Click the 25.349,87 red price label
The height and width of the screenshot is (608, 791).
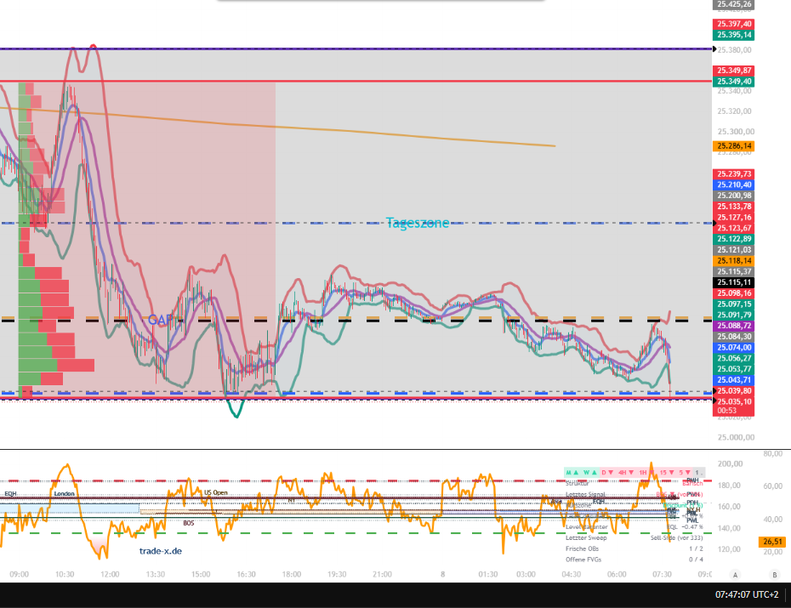[733, 71]
